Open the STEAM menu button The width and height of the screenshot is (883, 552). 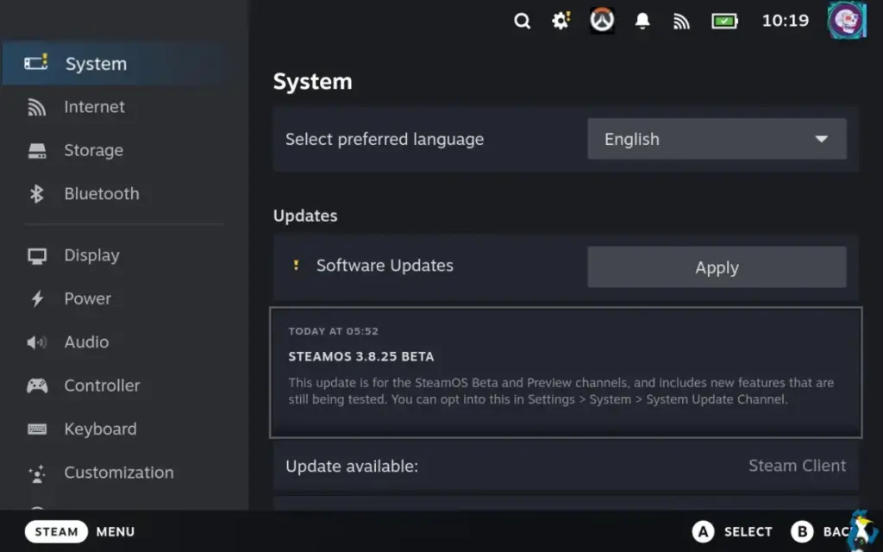[56, 531]
